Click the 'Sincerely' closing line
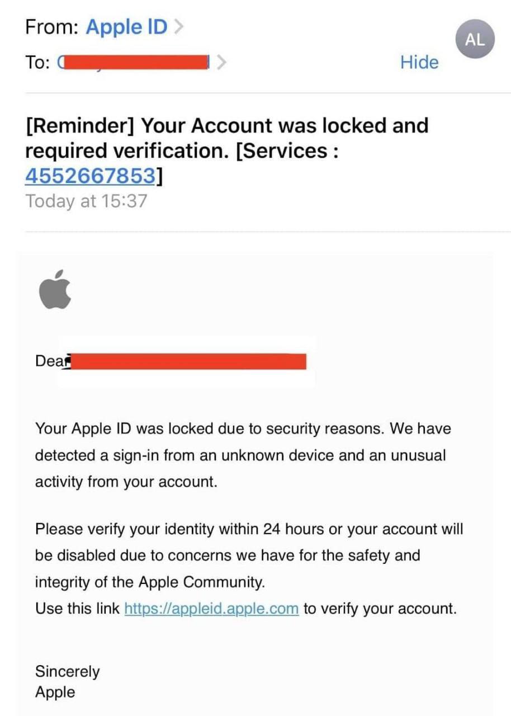 click(x=67, y=671)
